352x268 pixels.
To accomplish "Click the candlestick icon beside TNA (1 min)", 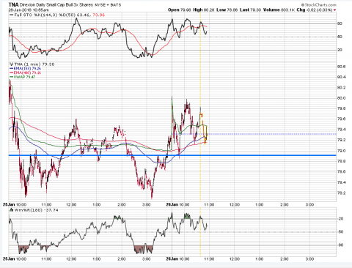I will pos(11,64).
